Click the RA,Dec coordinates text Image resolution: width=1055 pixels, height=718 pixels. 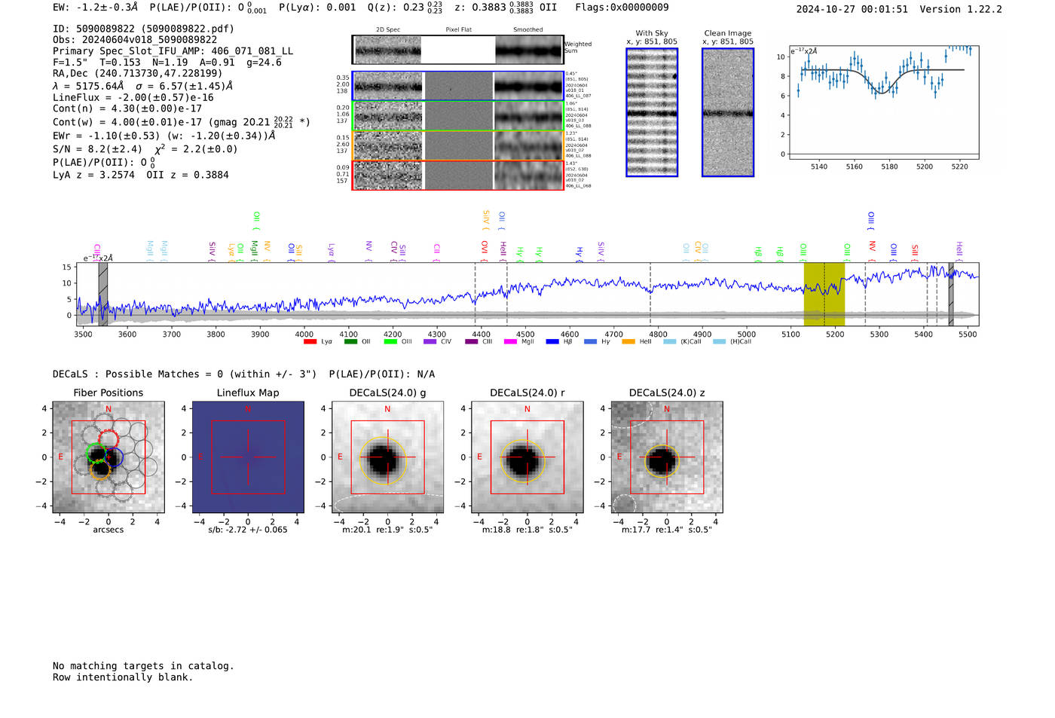pos(138,74)
